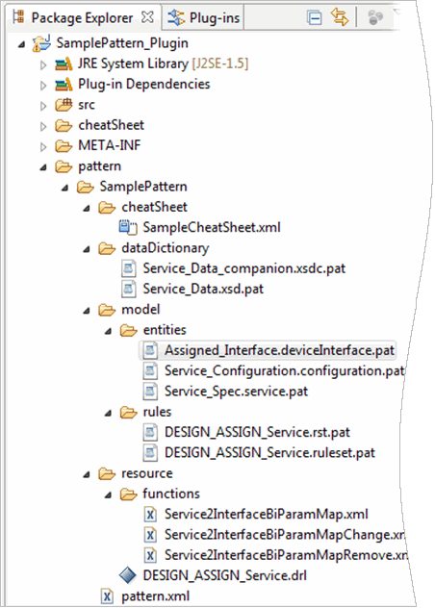Select Service_Data.xsd.pat file name

pyautogui.click(x=203, y=290)
